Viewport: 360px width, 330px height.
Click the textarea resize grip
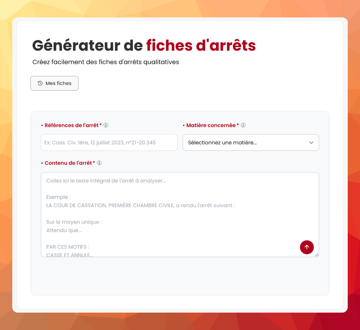point(317,255)
